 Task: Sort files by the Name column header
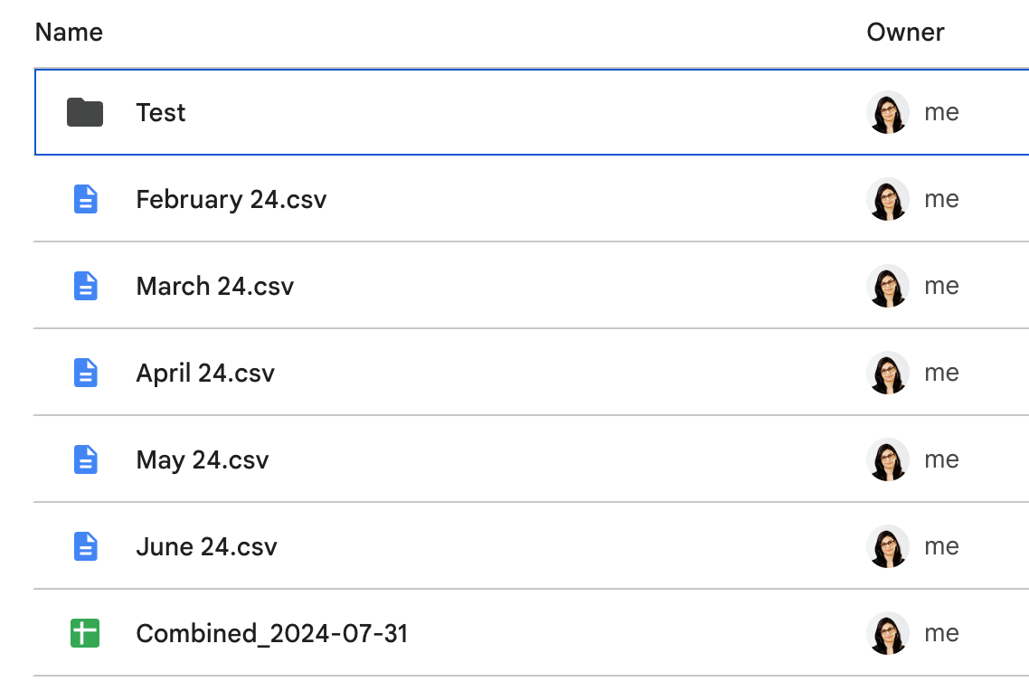(x=69, y=33)
